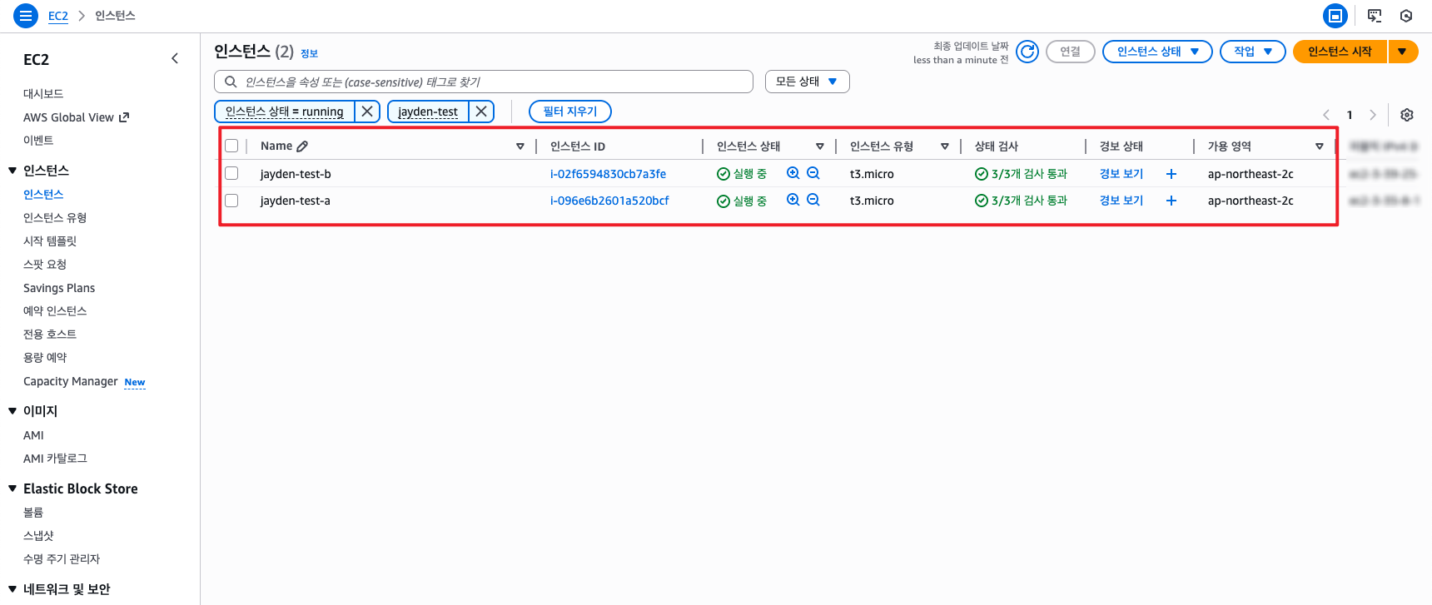Open Capacity Manager in the sidebar
The height and width of the screenshot is (605, 1432).
(71, 381)
